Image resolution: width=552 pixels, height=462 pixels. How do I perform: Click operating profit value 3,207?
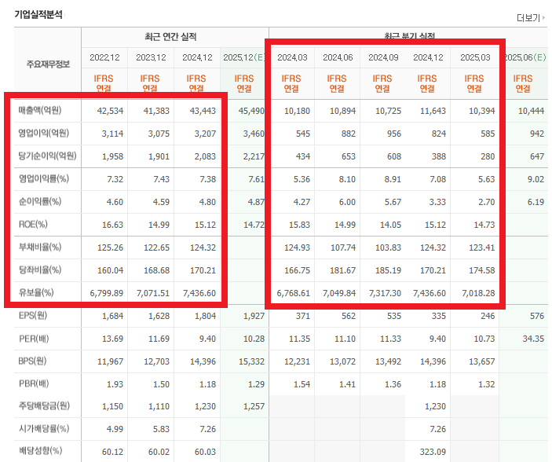(x=205, y=134)
